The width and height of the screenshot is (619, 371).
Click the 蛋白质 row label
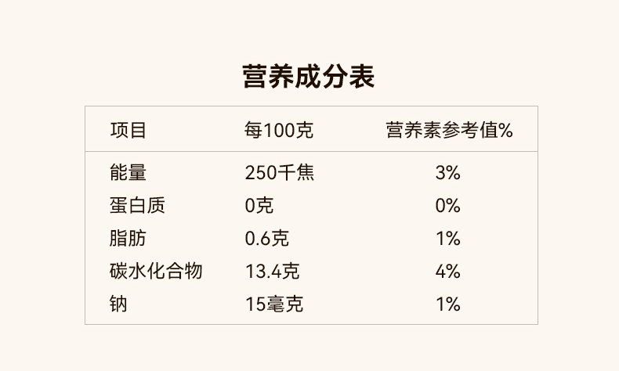point(138,206)
